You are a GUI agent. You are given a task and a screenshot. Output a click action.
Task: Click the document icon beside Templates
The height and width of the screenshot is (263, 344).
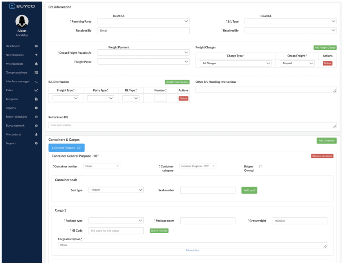point(36,99)
